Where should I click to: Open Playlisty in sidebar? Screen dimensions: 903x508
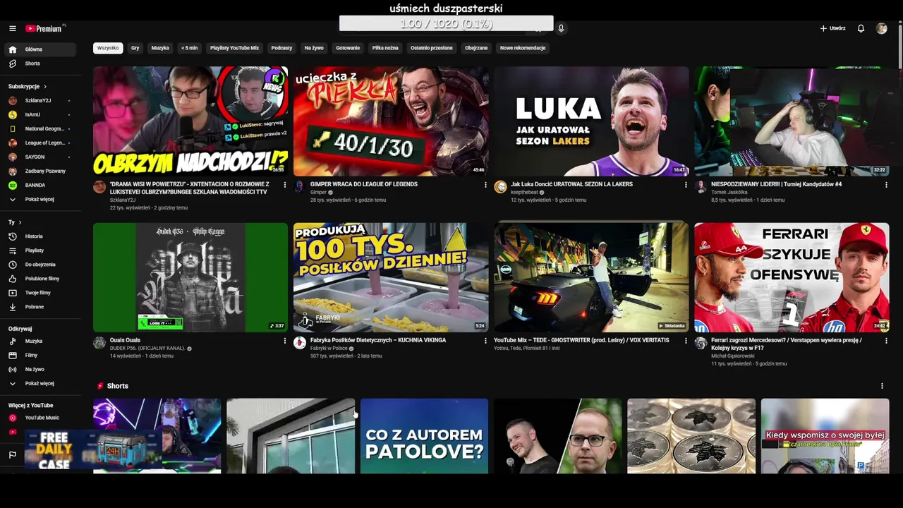(40, 250)
